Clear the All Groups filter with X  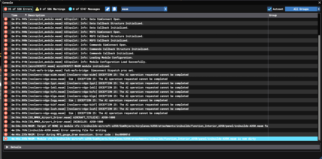point(318,9)
